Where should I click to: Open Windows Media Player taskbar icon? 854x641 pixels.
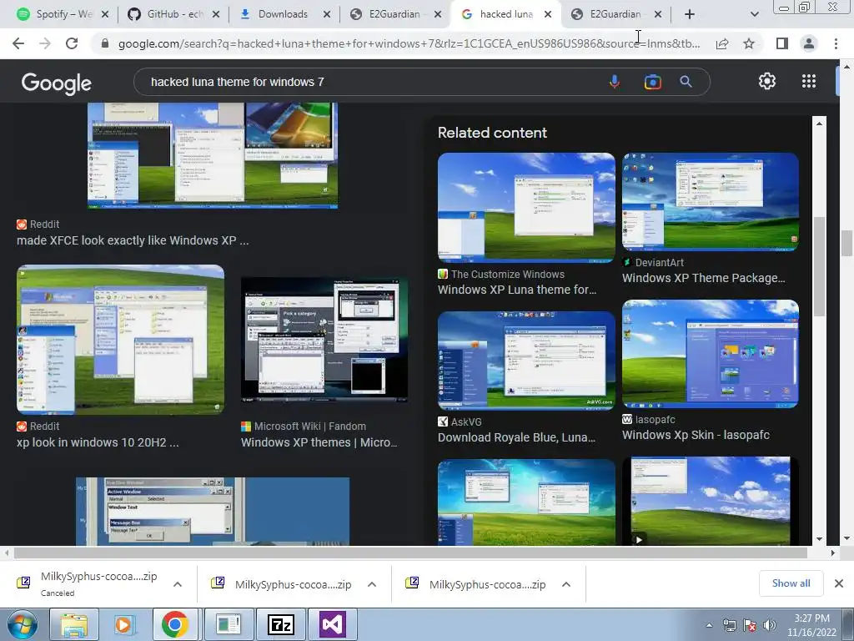click(x=123, y=624)
